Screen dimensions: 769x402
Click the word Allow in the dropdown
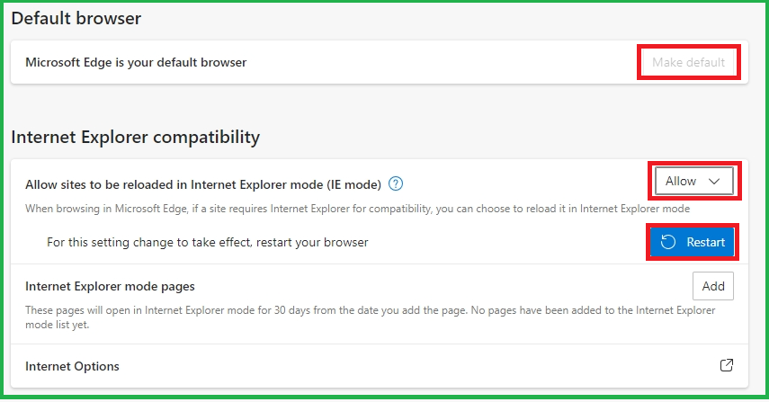pyautogui.click(x=681, y=182)
